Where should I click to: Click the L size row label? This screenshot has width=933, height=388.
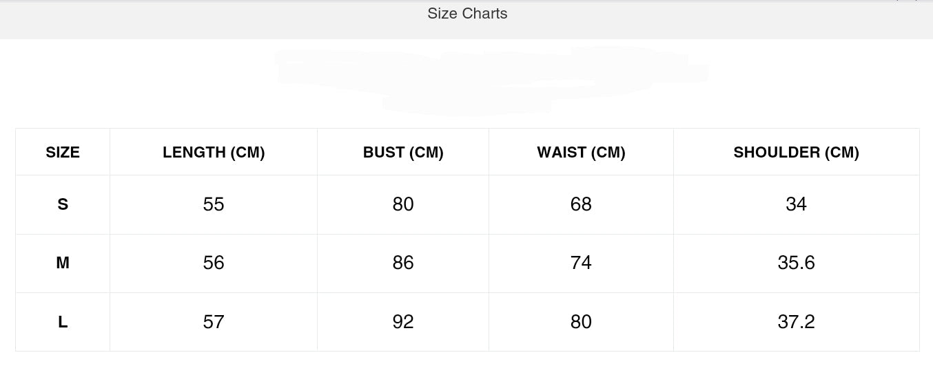click(x=63, y=322)
